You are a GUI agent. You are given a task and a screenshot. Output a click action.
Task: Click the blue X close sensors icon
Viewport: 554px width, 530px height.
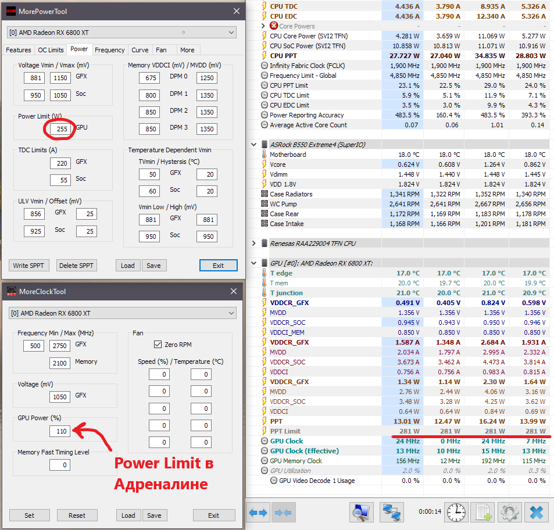[537, 513]
